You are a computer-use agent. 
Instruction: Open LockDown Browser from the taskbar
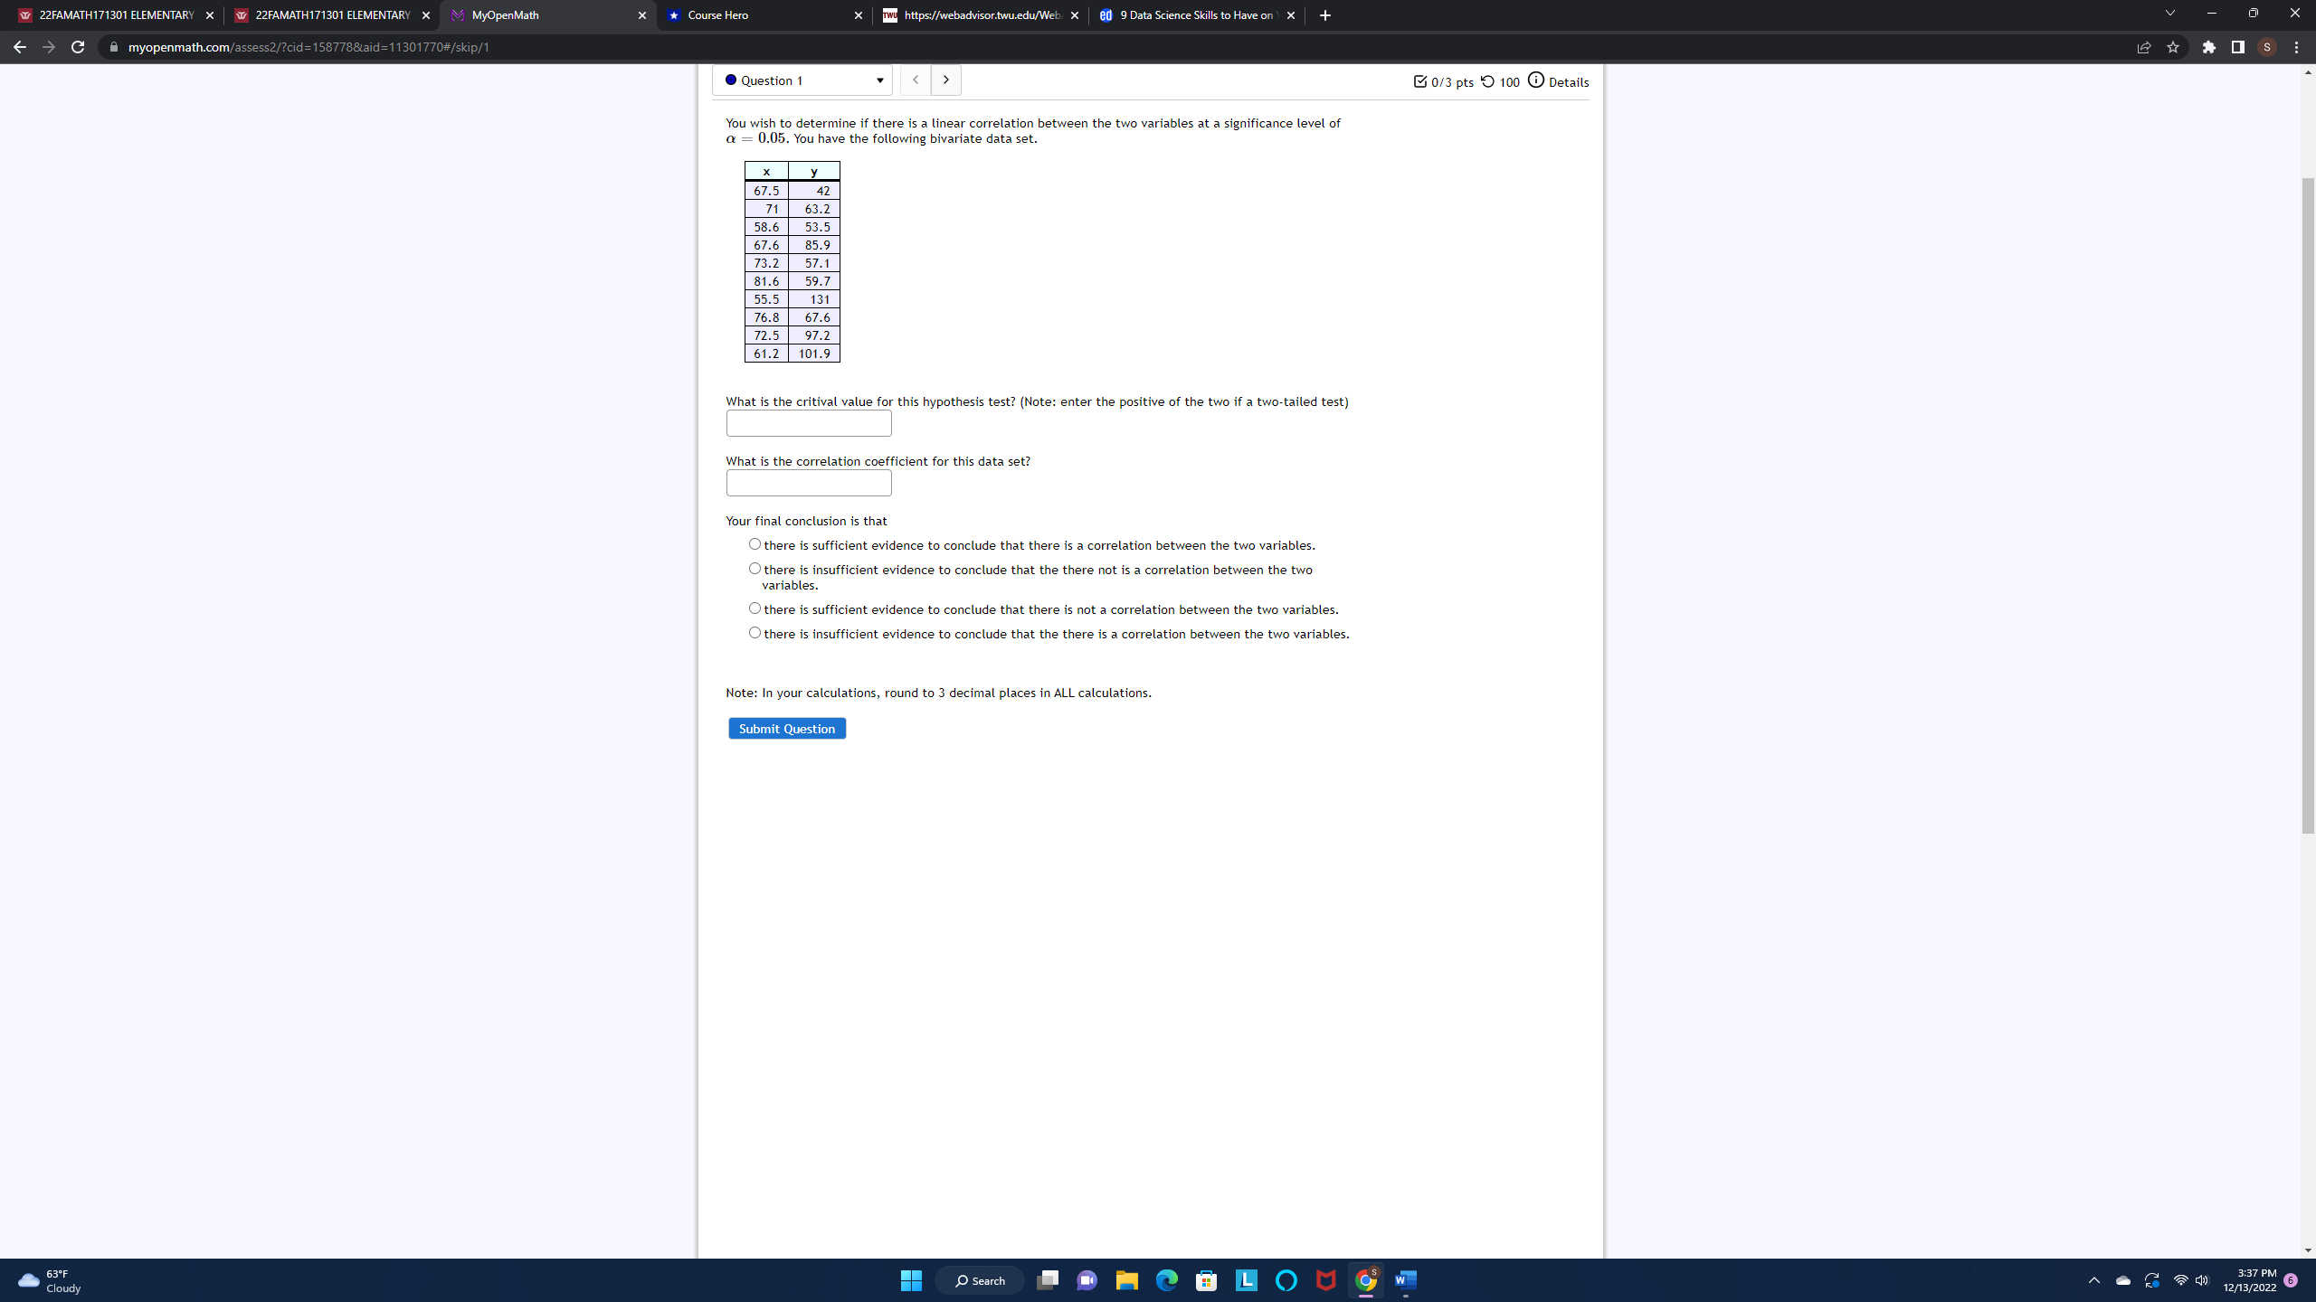[x=1245, y=1280]
